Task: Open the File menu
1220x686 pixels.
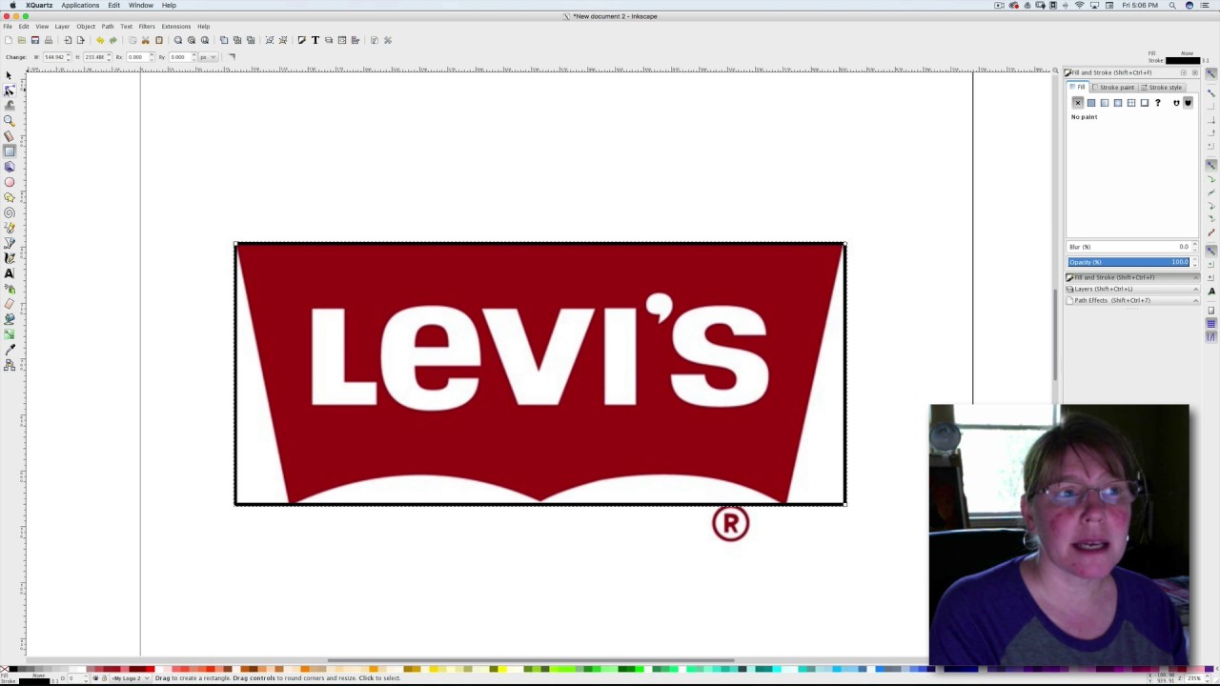Action: coord(8,27)
